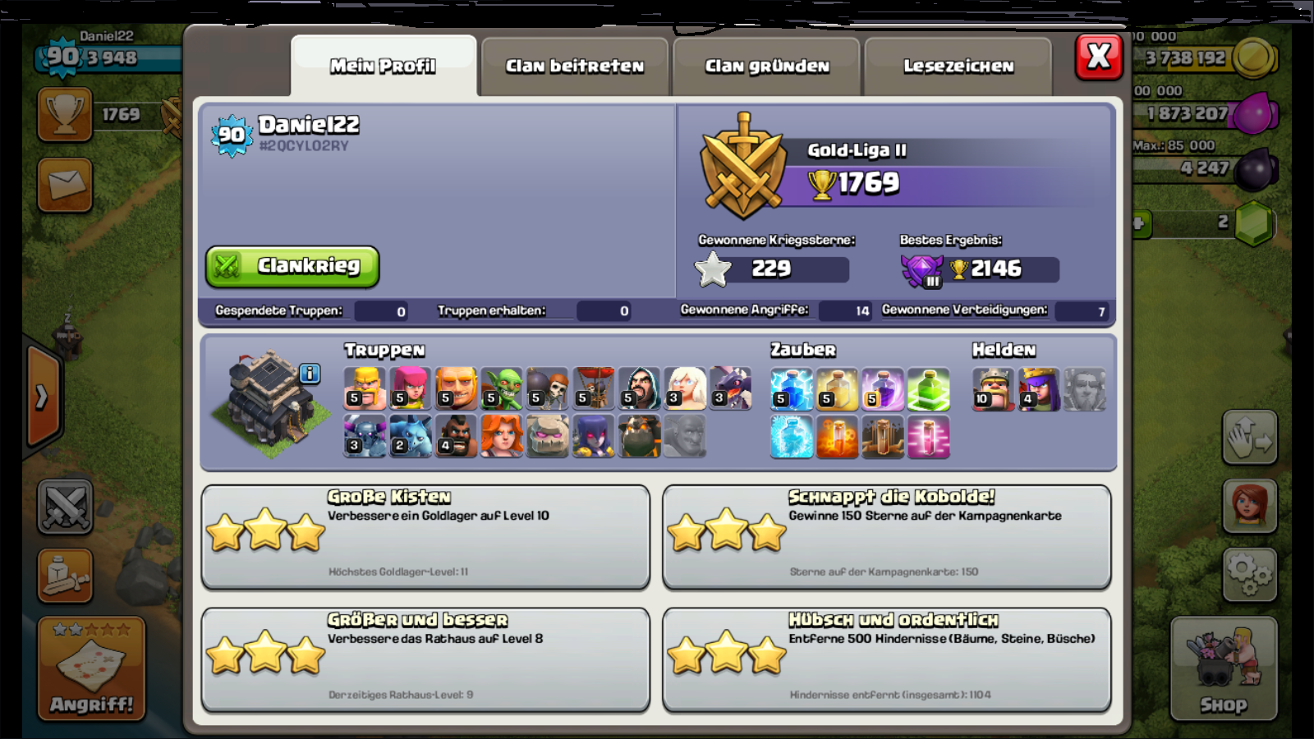This screenshot has width=1314, height=739.
Task: Select the Mein Profil tab
Action: 384,67
